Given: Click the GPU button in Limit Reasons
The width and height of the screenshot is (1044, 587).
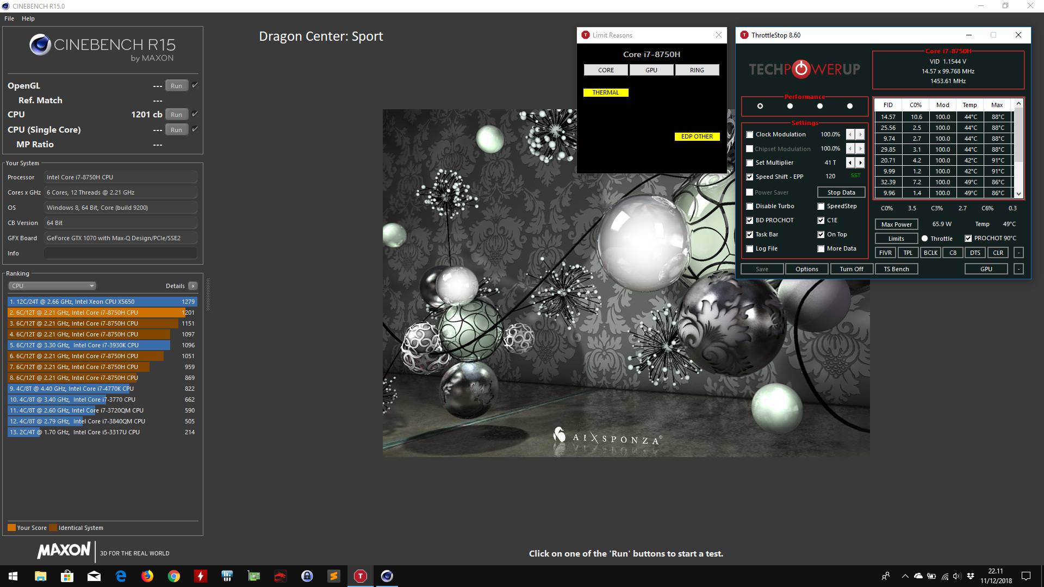Looking at the screenshot, I should (651, 70).
